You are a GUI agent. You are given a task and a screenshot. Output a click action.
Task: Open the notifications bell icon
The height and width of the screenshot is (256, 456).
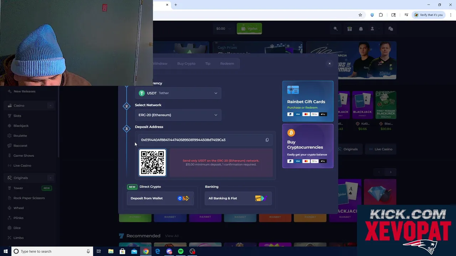tap(361, 29)
